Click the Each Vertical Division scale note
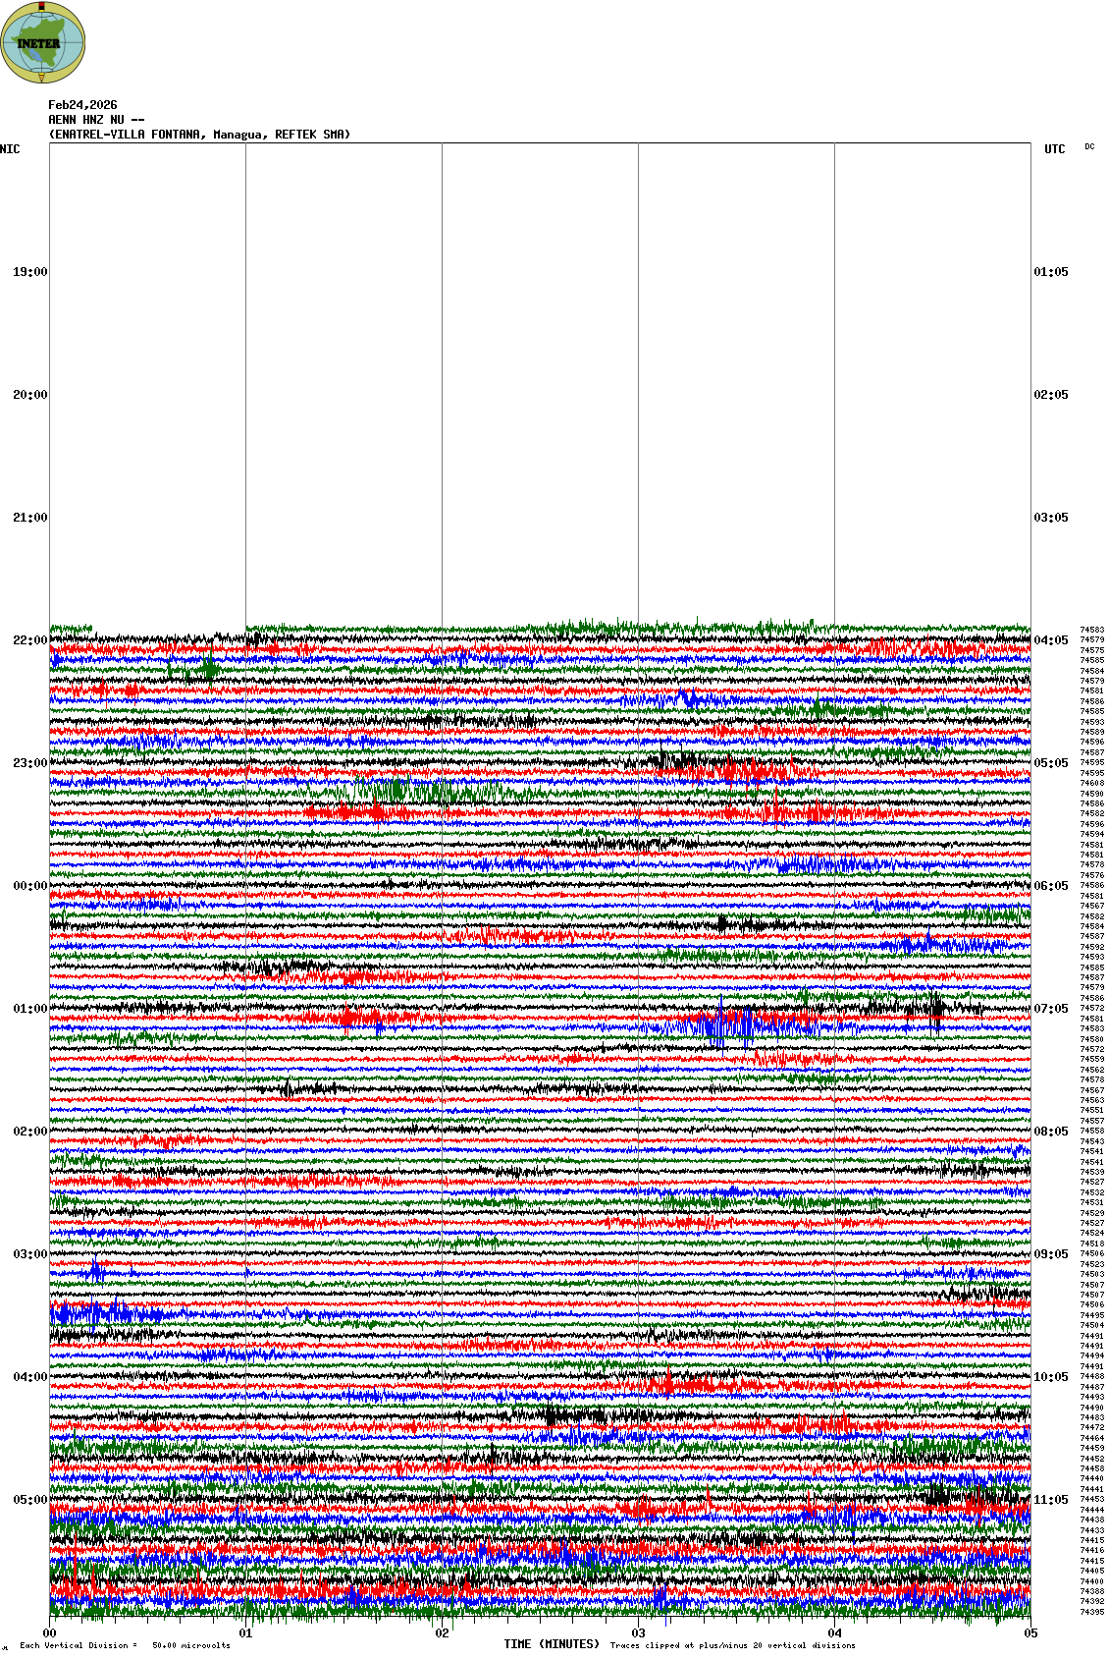This screenshot has width=1109, height=1659. [x=125, y=1645]
